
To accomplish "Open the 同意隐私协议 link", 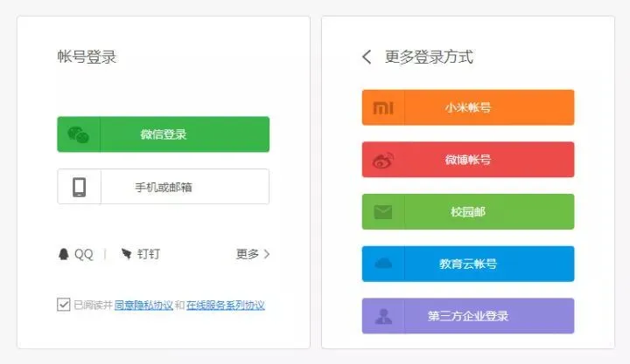I will tap(143, 305).
